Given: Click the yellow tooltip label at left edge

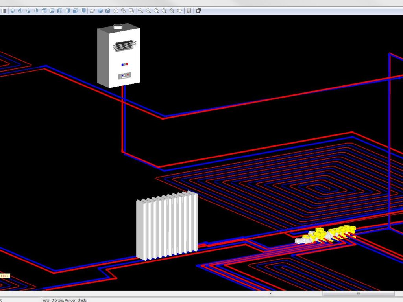Looking at the screenshot, I should pyautogui.click(x=4, y=276).
